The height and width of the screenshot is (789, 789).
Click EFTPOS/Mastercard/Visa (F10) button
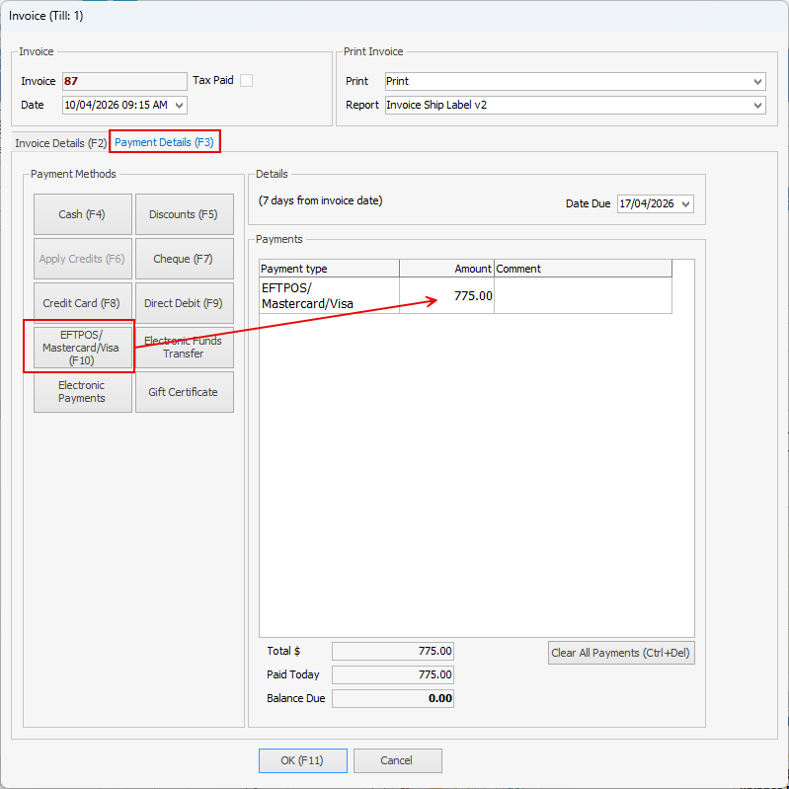(82, 348)
